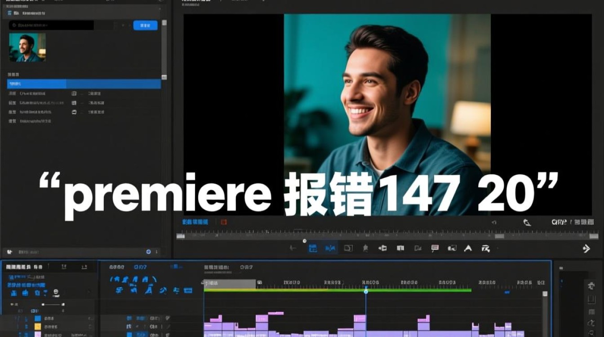The image size is (604, 337).
Task: Open the wrench settings icon below the monitor
Action: [527, 222]
